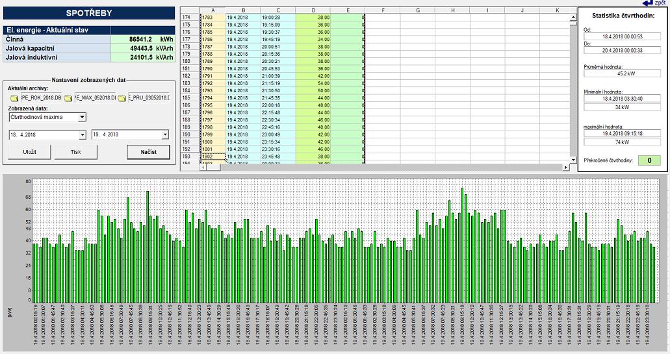Click the Překročené čtvrthodiny green value box
This screenshot has height=354, width=670.
649,160
